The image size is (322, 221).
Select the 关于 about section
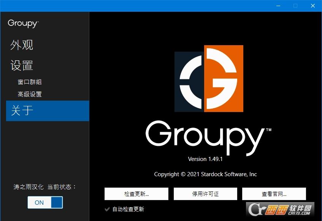[48, 110]
